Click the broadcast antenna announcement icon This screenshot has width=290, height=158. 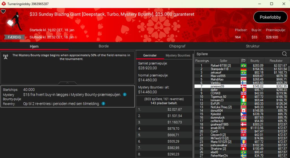tap(5, 56)
